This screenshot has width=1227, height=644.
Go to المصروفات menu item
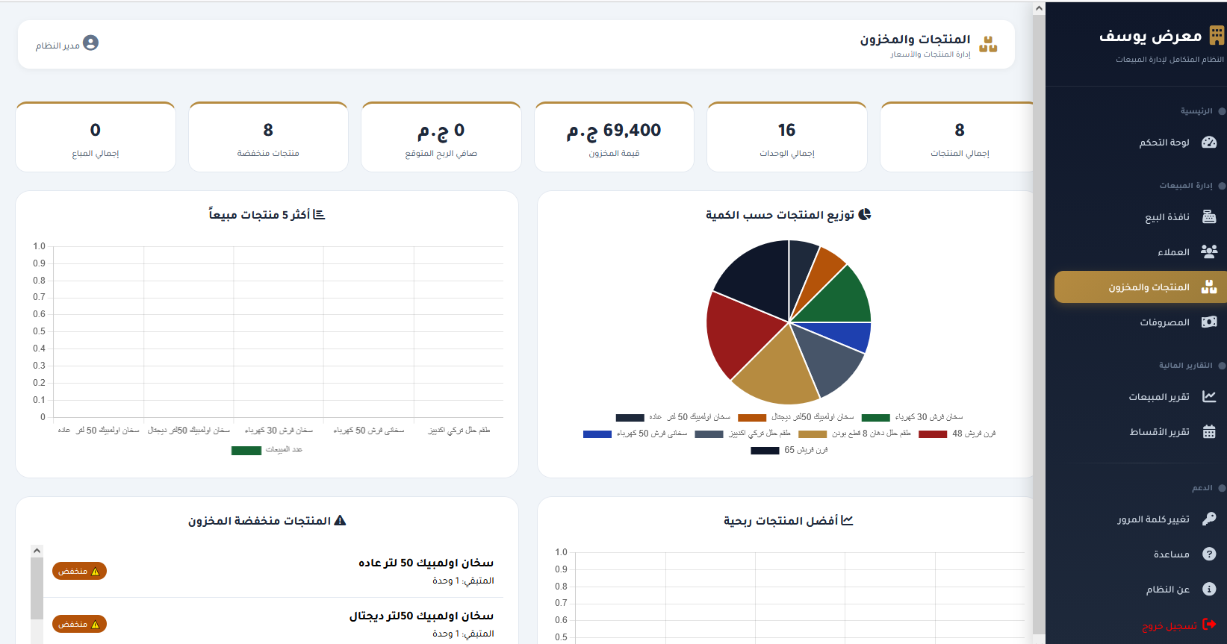pyautogui.click(x=1140, y=322)
